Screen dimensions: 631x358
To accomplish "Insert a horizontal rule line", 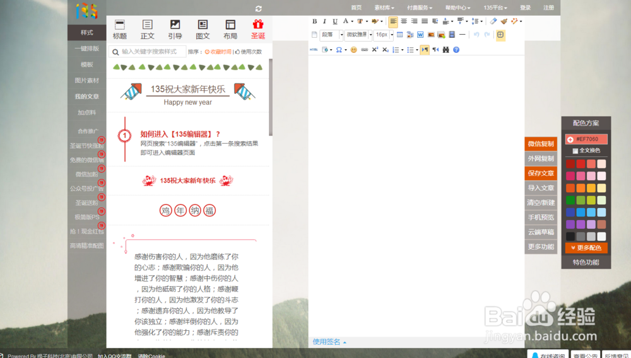I will [463, 35].
